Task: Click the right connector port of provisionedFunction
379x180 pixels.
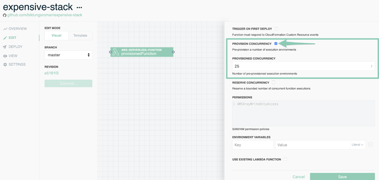Action: click(x=173, y=52)
